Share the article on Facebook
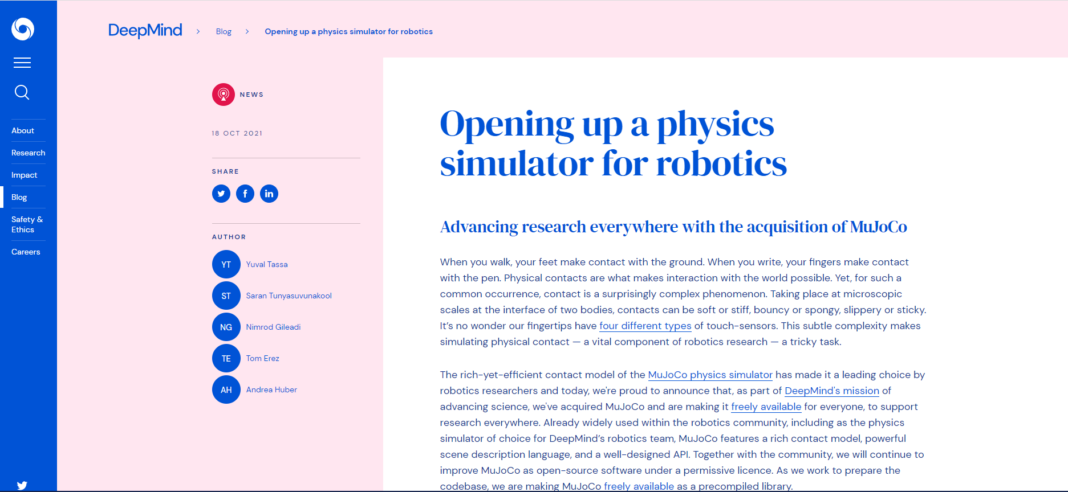 [245, 194]
